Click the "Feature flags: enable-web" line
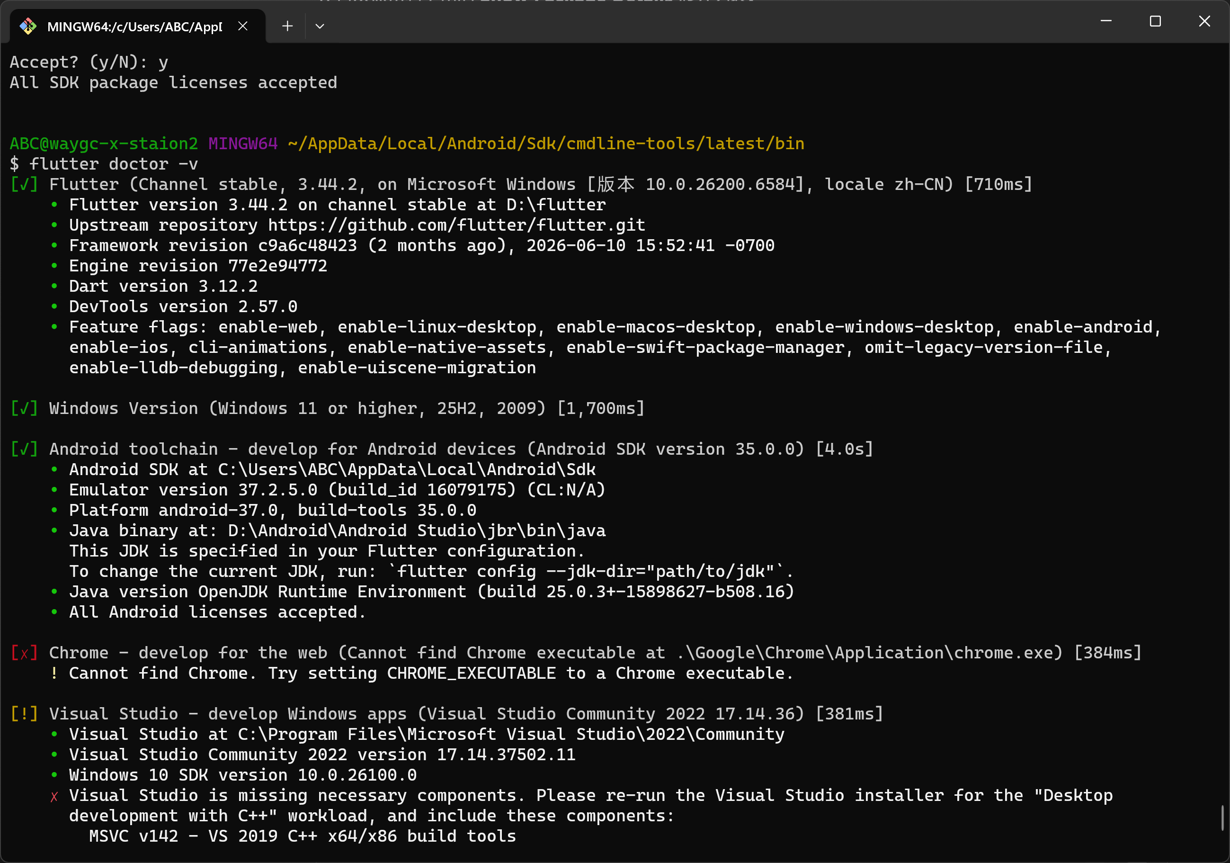The width and height of the screenshot is (1230, 863). pyautogui.click(x=615, y=327)
